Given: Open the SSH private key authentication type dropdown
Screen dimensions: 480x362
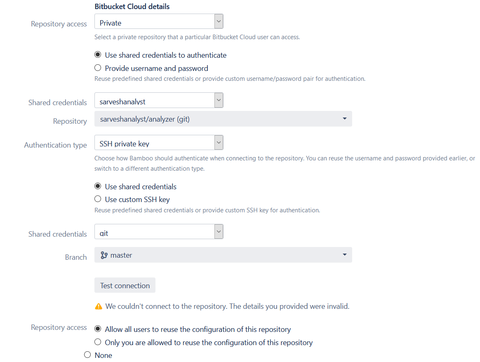Looking at the screenshot, I should tap(159, 142).
